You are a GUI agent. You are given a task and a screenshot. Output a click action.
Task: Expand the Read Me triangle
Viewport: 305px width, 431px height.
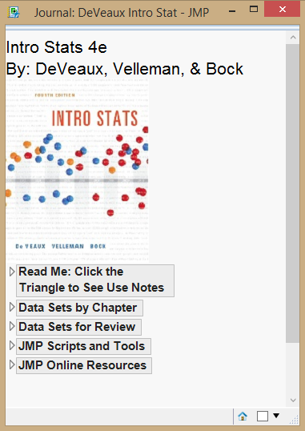[12, 272]
